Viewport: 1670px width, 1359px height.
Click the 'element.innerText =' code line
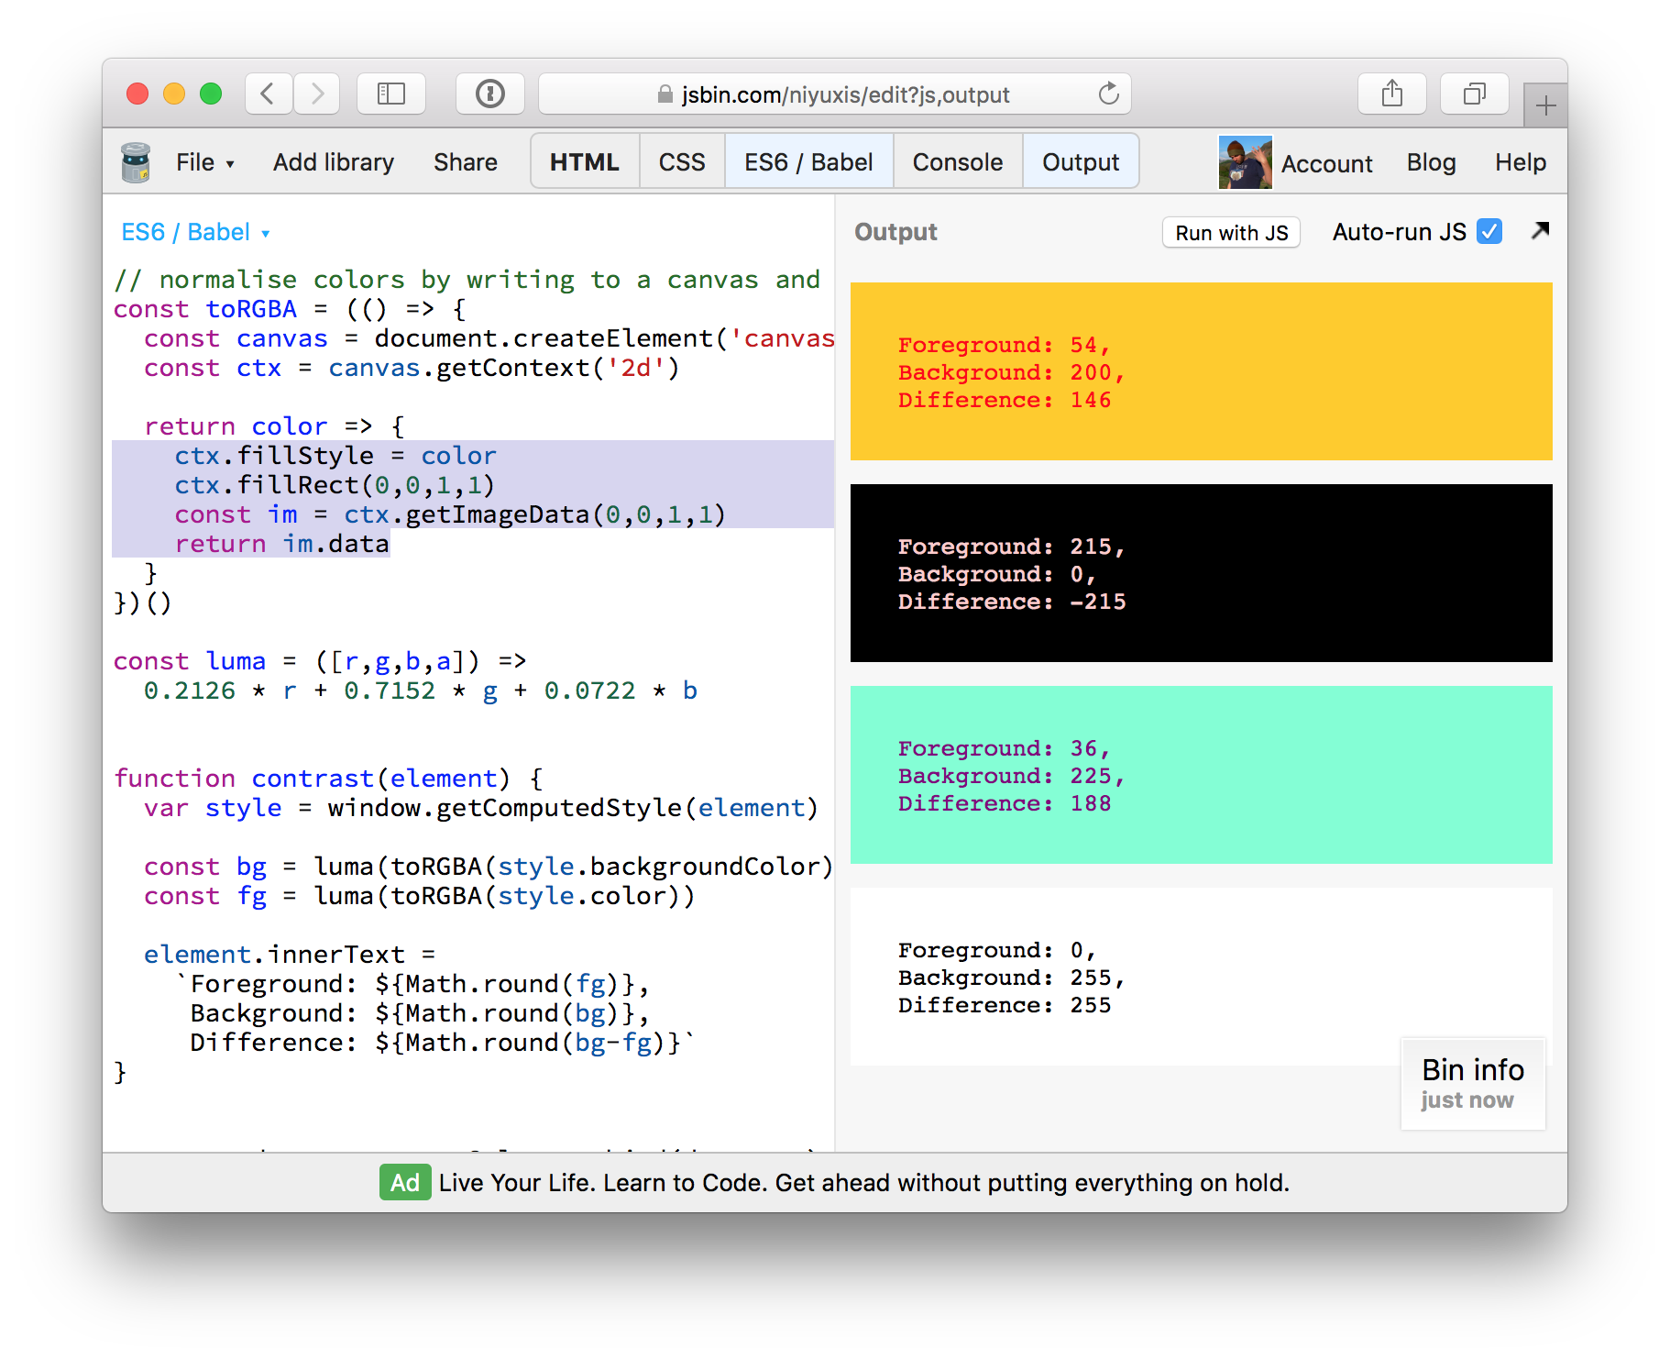290,955
